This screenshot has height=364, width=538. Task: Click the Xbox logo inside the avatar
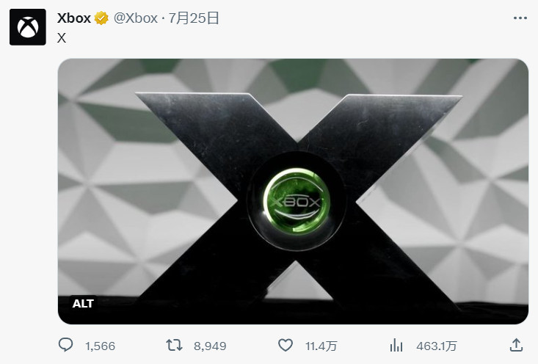[28, 27]
